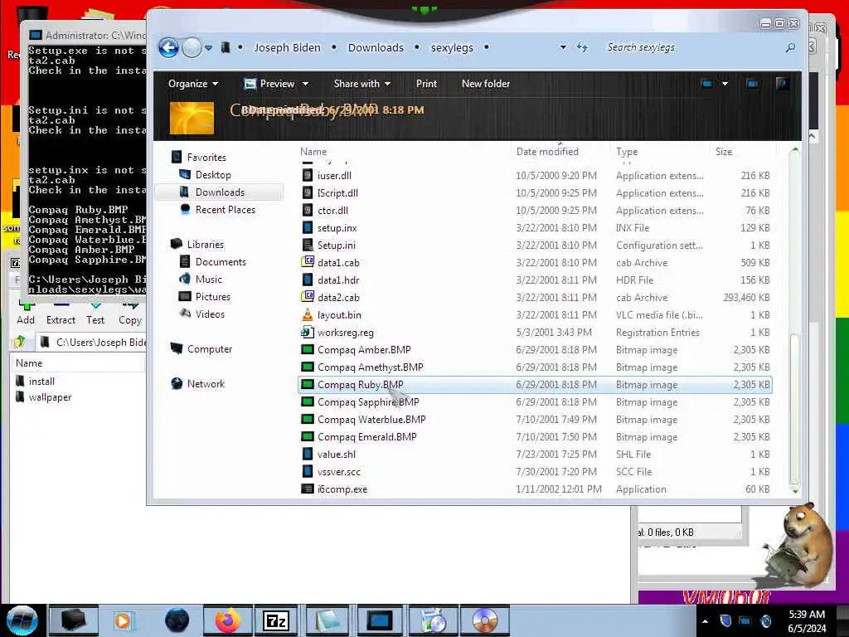849x637 pixels.
Task: Select the worksreg.reg registry icon
Action: (308, 332)
